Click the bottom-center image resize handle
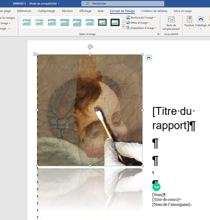 tap(90, 166)
